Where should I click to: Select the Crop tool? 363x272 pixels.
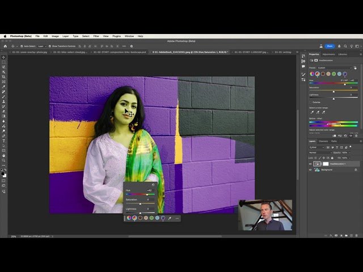point(3,77)
